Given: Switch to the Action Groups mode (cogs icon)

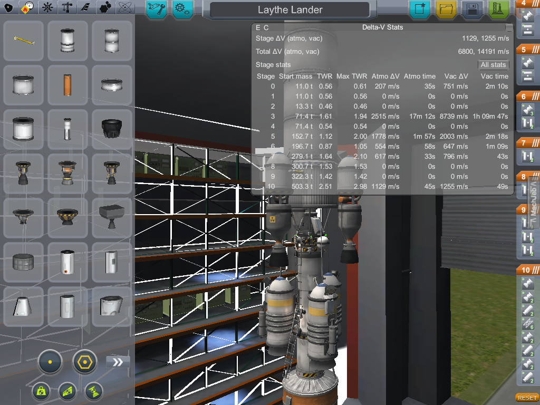Looking at the screenshot, I should [x=182, y=8].
